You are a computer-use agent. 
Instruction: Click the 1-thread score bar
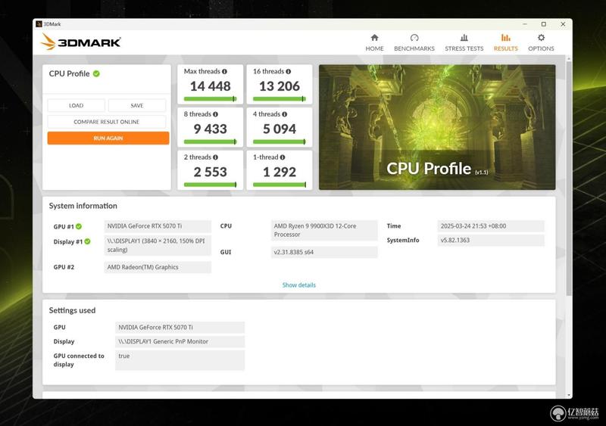tap(280, 185)
